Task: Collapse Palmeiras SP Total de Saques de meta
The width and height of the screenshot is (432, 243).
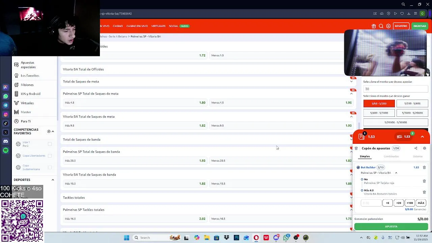Action: tap(351, 93)
